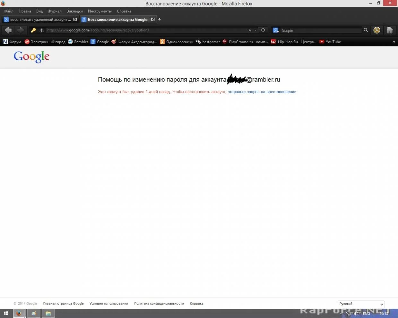Go to the home page icon
Screen dimensions: 398x318
point(390,30)
